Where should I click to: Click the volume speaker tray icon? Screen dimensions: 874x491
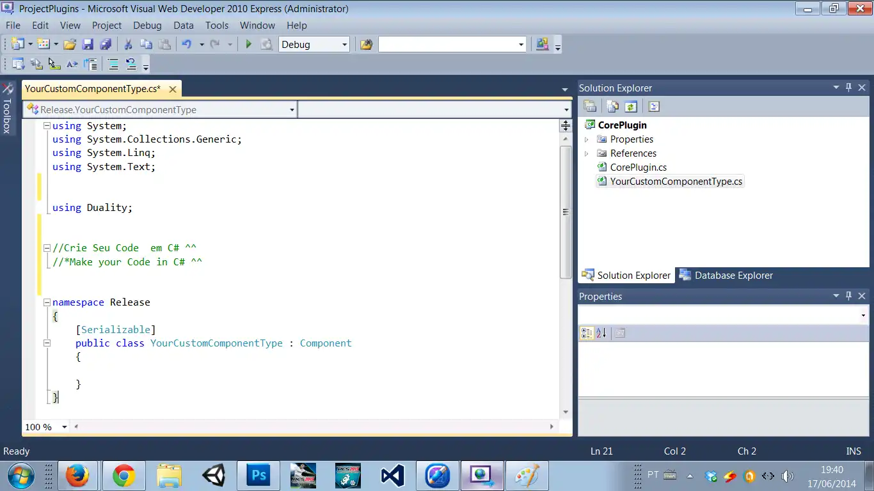788,476
